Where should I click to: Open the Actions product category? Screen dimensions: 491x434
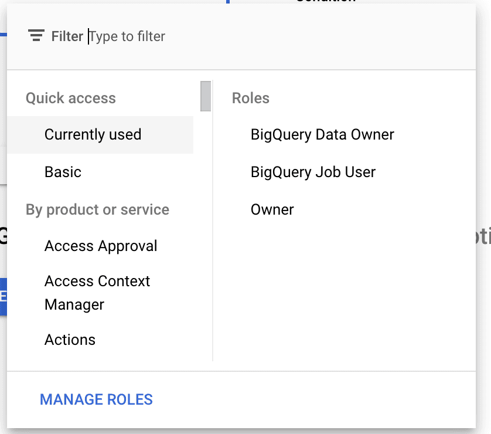(x=100, y=340)
